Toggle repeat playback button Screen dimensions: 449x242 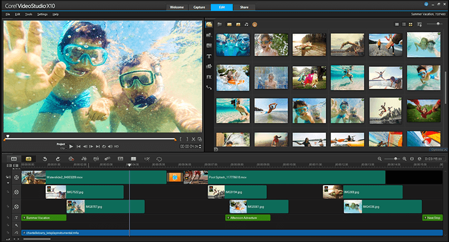(104, 146)
